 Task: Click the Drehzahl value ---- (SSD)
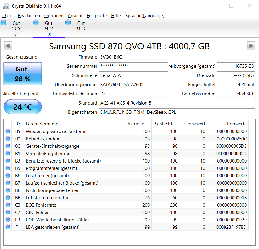pos(236,75)
